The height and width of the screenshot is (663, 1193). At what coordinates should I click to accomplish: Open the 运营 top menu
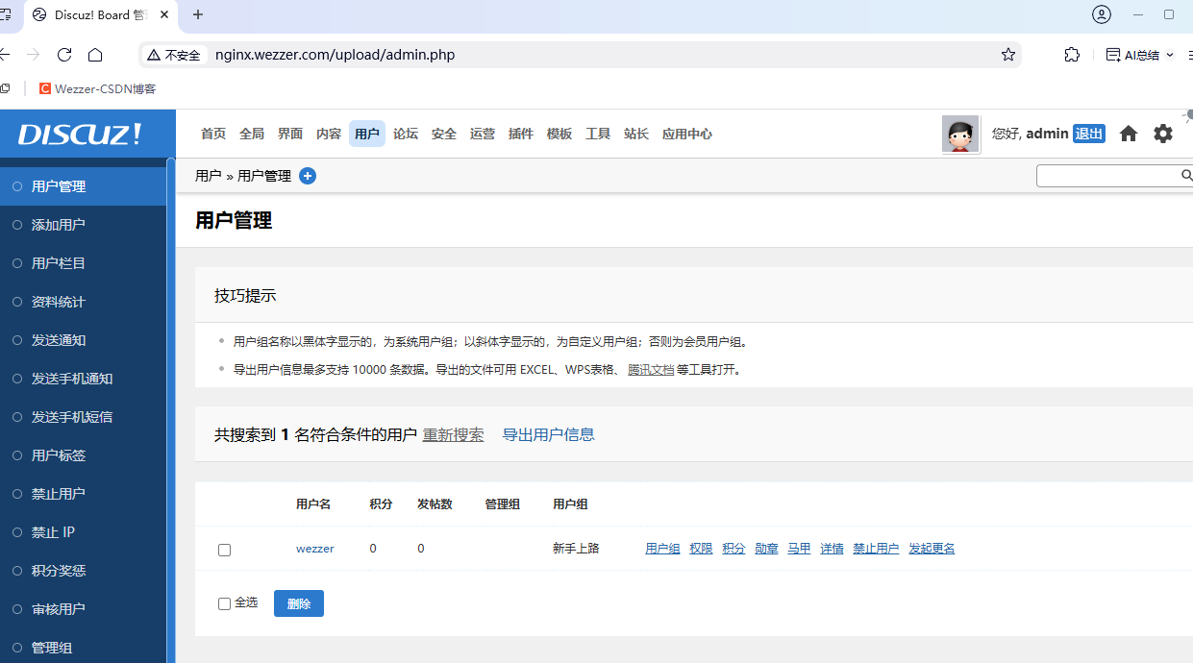coord(483,134)
